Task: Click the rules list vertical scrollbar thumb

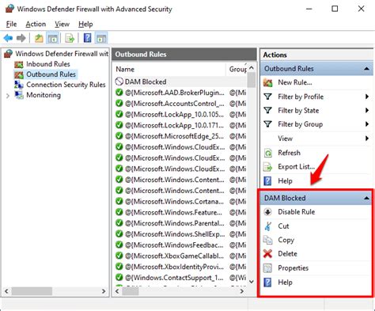Action: pos(252,80)
